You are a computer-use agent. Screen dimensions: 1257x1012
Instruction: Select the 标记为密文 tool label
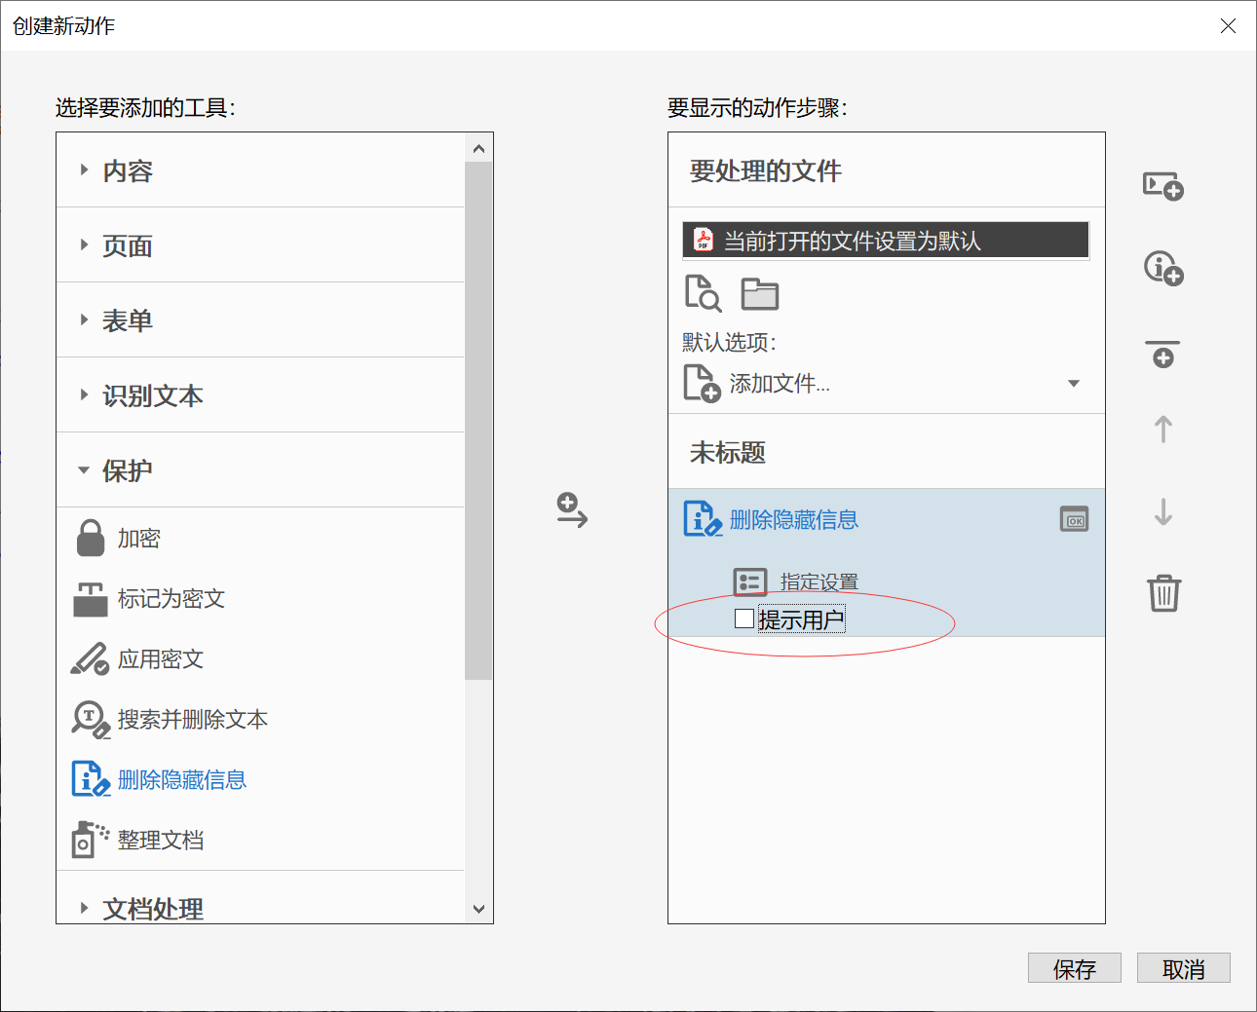click(x=171, y=599)
